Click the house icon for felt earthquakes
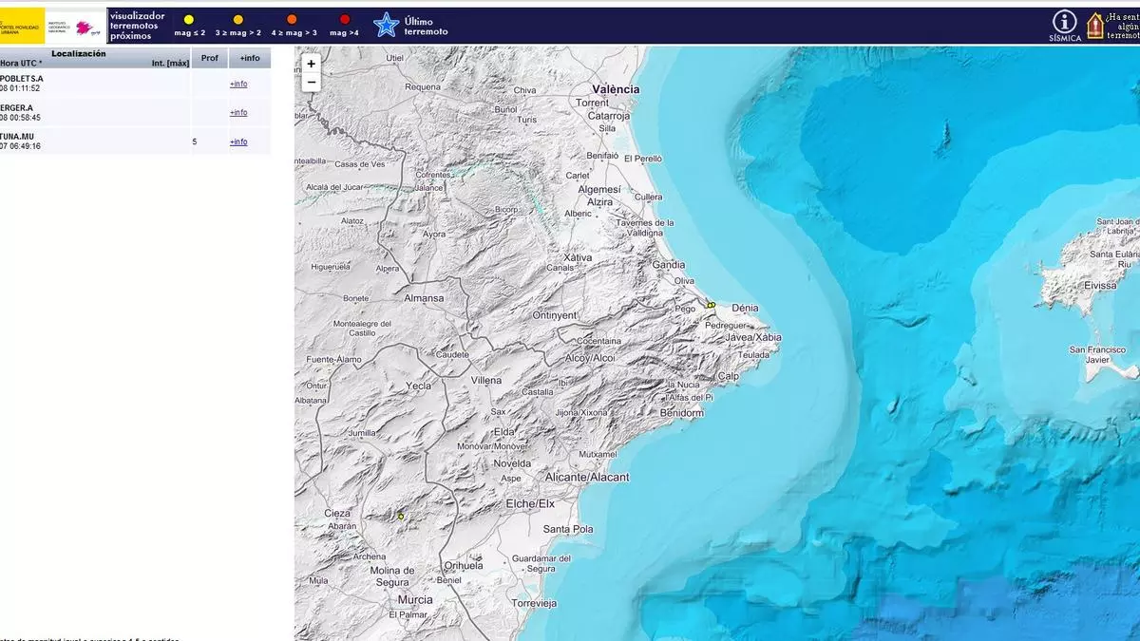Image resolution: width=1140 pixels, height=641 pixels. pyautogui.click(x=1095, y=25)
